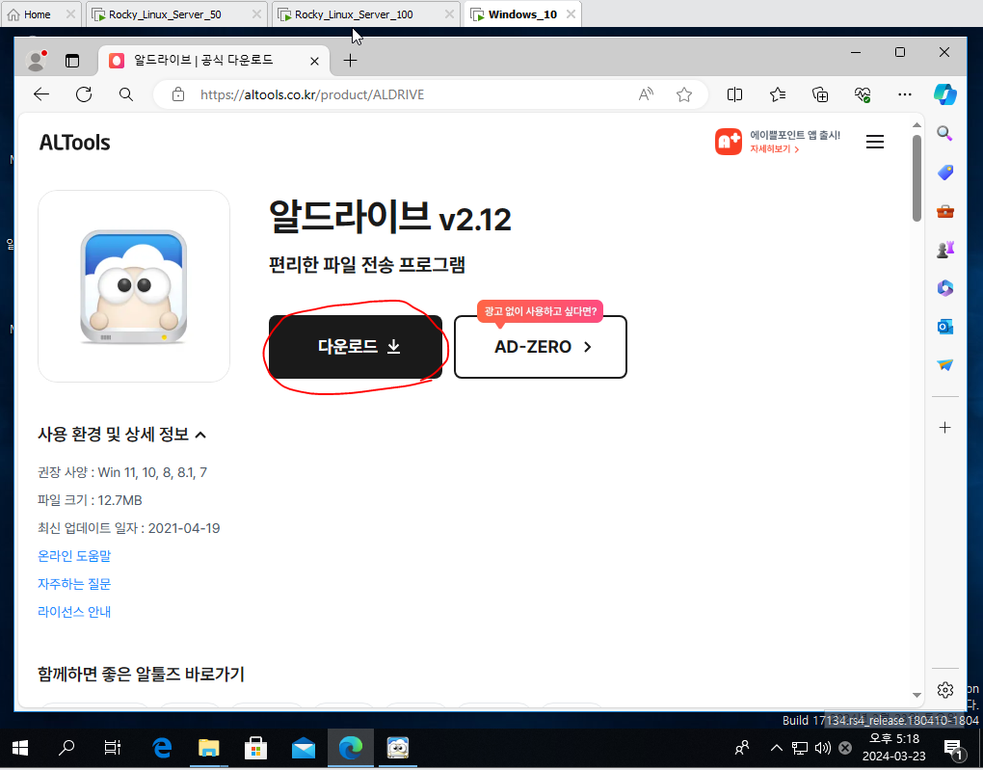
Task: Open the Action Center notifications icon
Action: coord(953,748)
